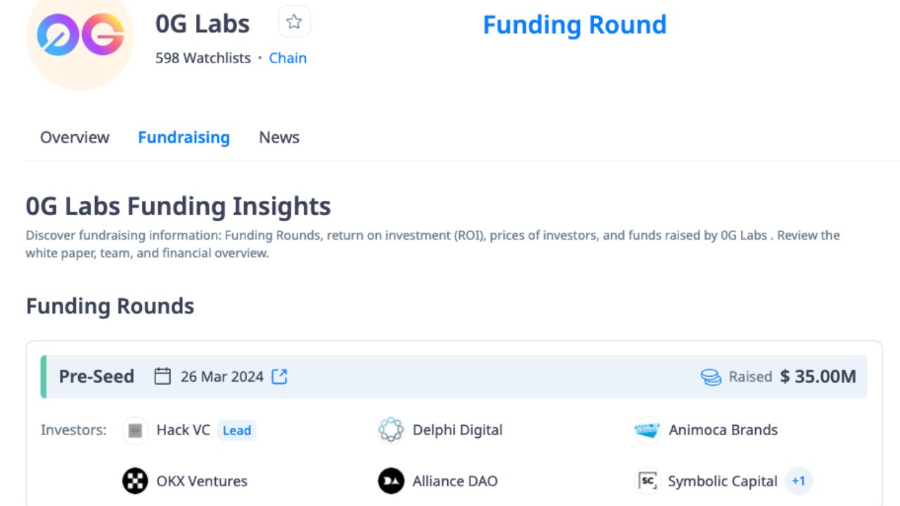Screen dimensions: 900x506
Task: Open Pre-Seed round external source link
Action: point(280,377)
